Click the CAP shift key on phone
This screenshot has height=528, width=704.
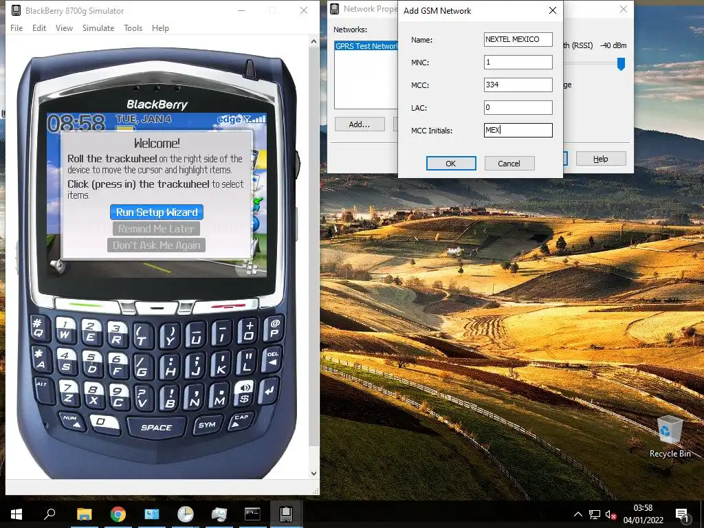pos(240,421)
